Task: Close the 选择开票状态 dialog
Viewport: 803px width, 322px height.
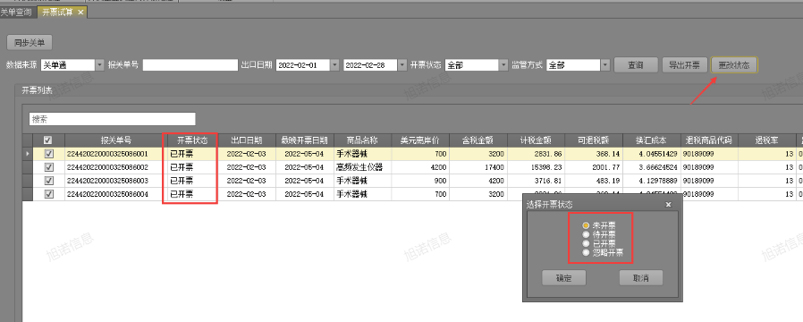Action: pos(668,204)
